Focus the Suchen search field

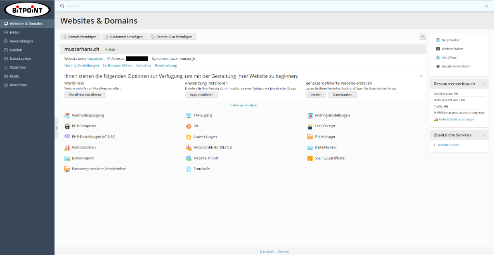(274, 6)
